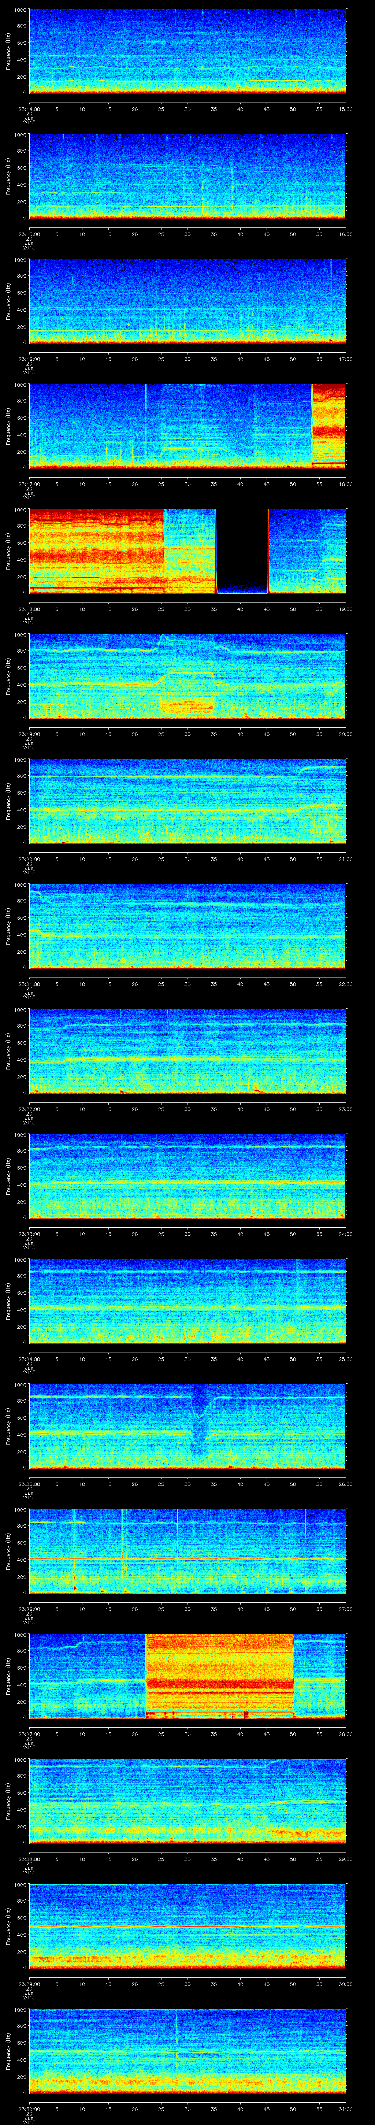Open the spectrogram panel starting at 23:23:00

pyautogui.click(x=187, y=1177)
